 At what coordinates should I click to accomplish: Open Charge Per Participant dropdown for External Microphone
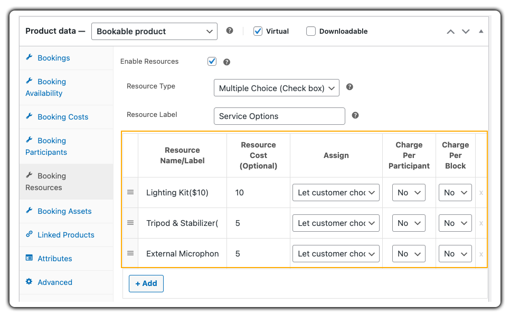(x=409, y=254)
